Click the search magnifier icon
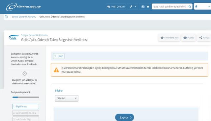The height and width of the screenshot is (121, 211). point(190,7)
